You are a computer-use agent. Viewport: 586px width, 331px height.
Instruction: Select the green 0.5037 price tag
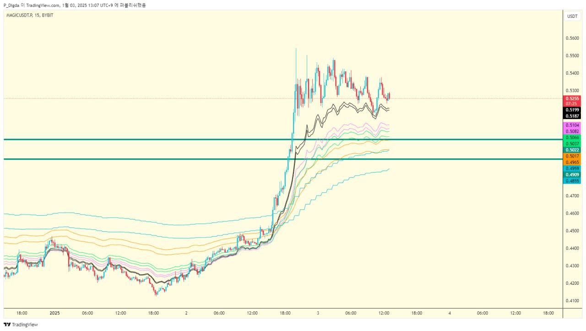tap(572, 144)
